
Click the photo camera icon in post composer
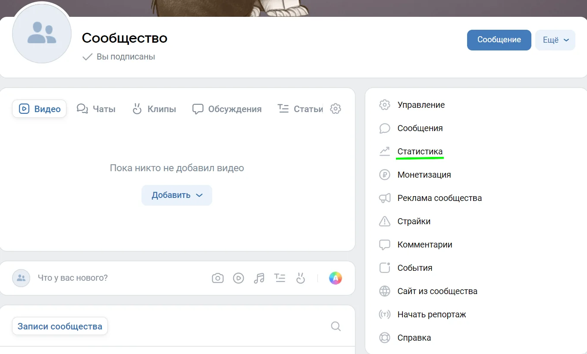[218, 278]
